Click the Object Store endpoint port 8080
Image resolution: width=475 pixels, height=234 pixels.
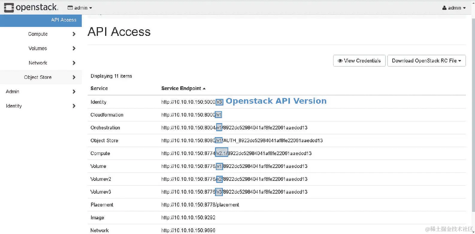tap(242, 140)
